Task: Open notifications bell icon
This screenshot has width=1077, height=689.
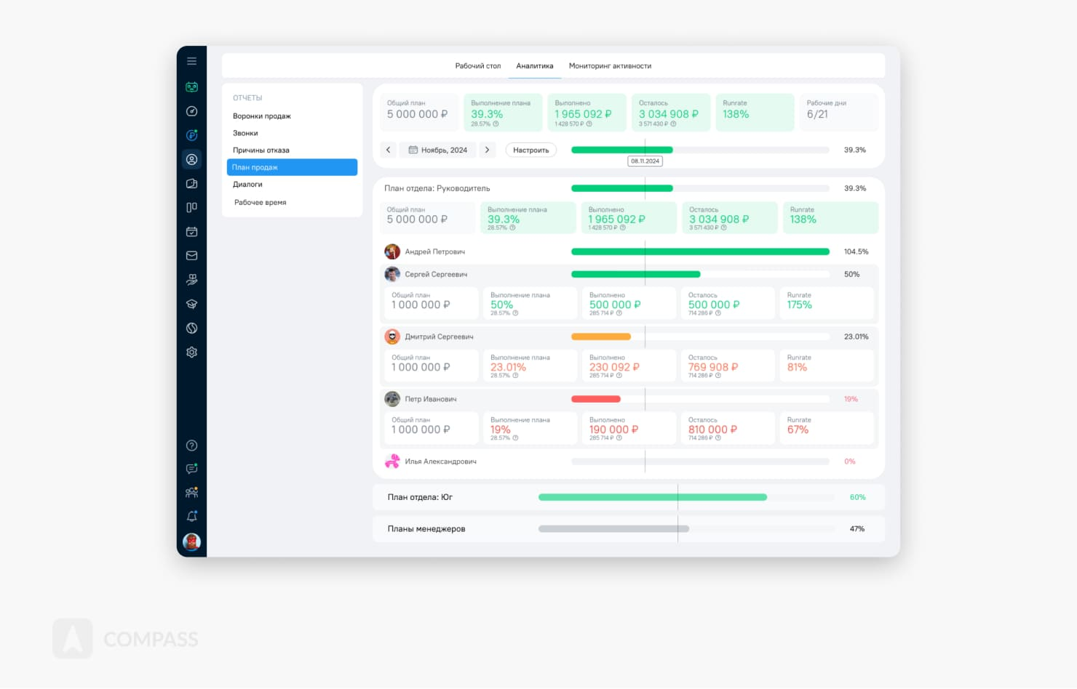Action: click(191, 517)
